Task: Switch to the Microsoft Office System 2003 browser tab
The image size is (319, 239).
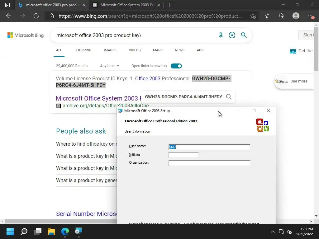Action: click(126, 5)
